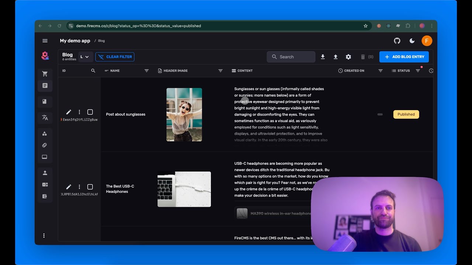Bookmark this page with the star icon
The image size is (472, 265).
pos(365,26)
